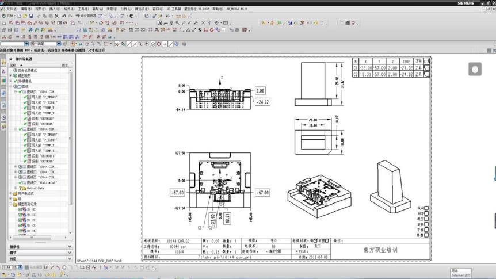496x279 pixels.
Task: Toggle the checkbox for body 体 (3)
Action: click(20, 226)
